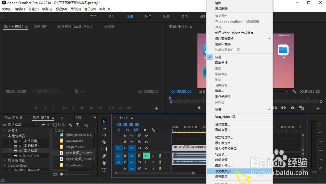This screenshot has height=184, width=326.
Task: Go back in media browser navigation
Action: pos(43,125)
